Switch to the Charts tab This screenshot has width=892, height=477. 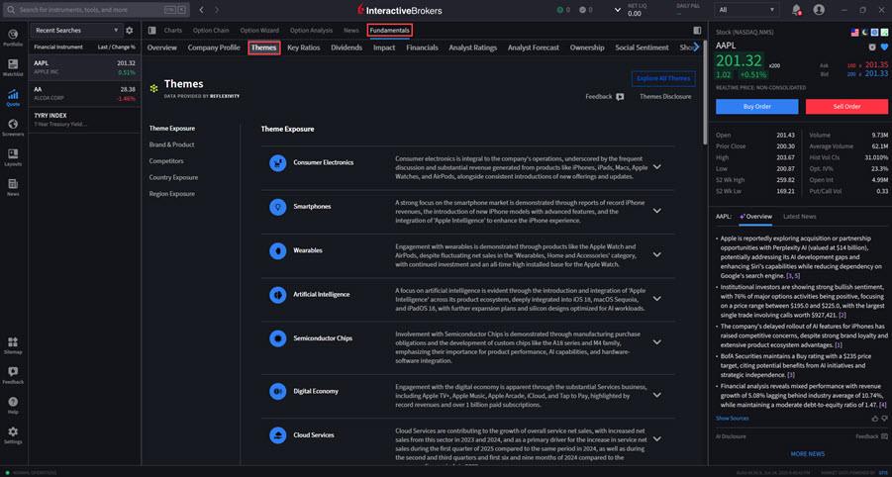(x=172, y=30)
